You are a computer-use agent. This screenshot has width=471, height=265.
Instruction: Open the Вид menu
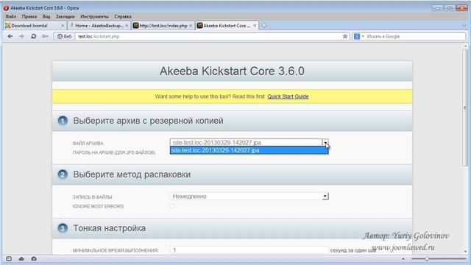46,16
